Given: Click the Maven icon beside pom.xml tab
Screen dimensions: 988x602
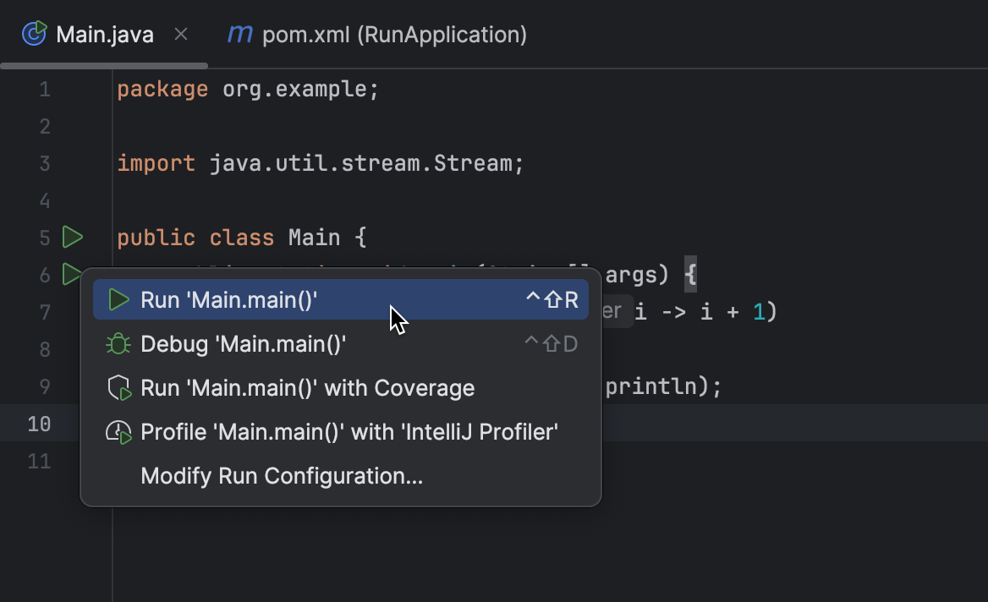Looking at the screenshot, I should click(239, 34).
